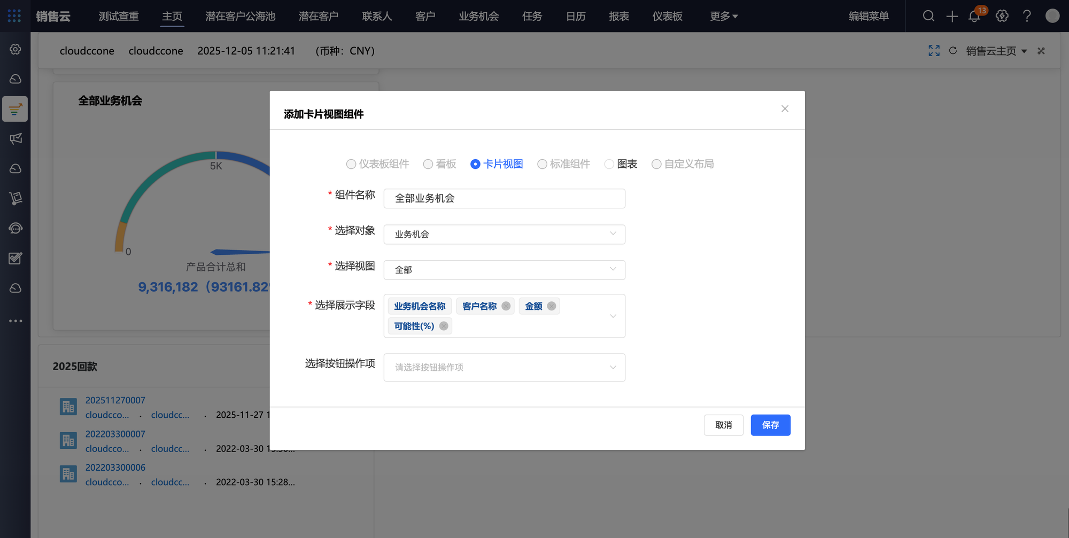This screenshot has width=1069, height=538.
Task: Click the fullscreen expand icon
Action: 934,51
